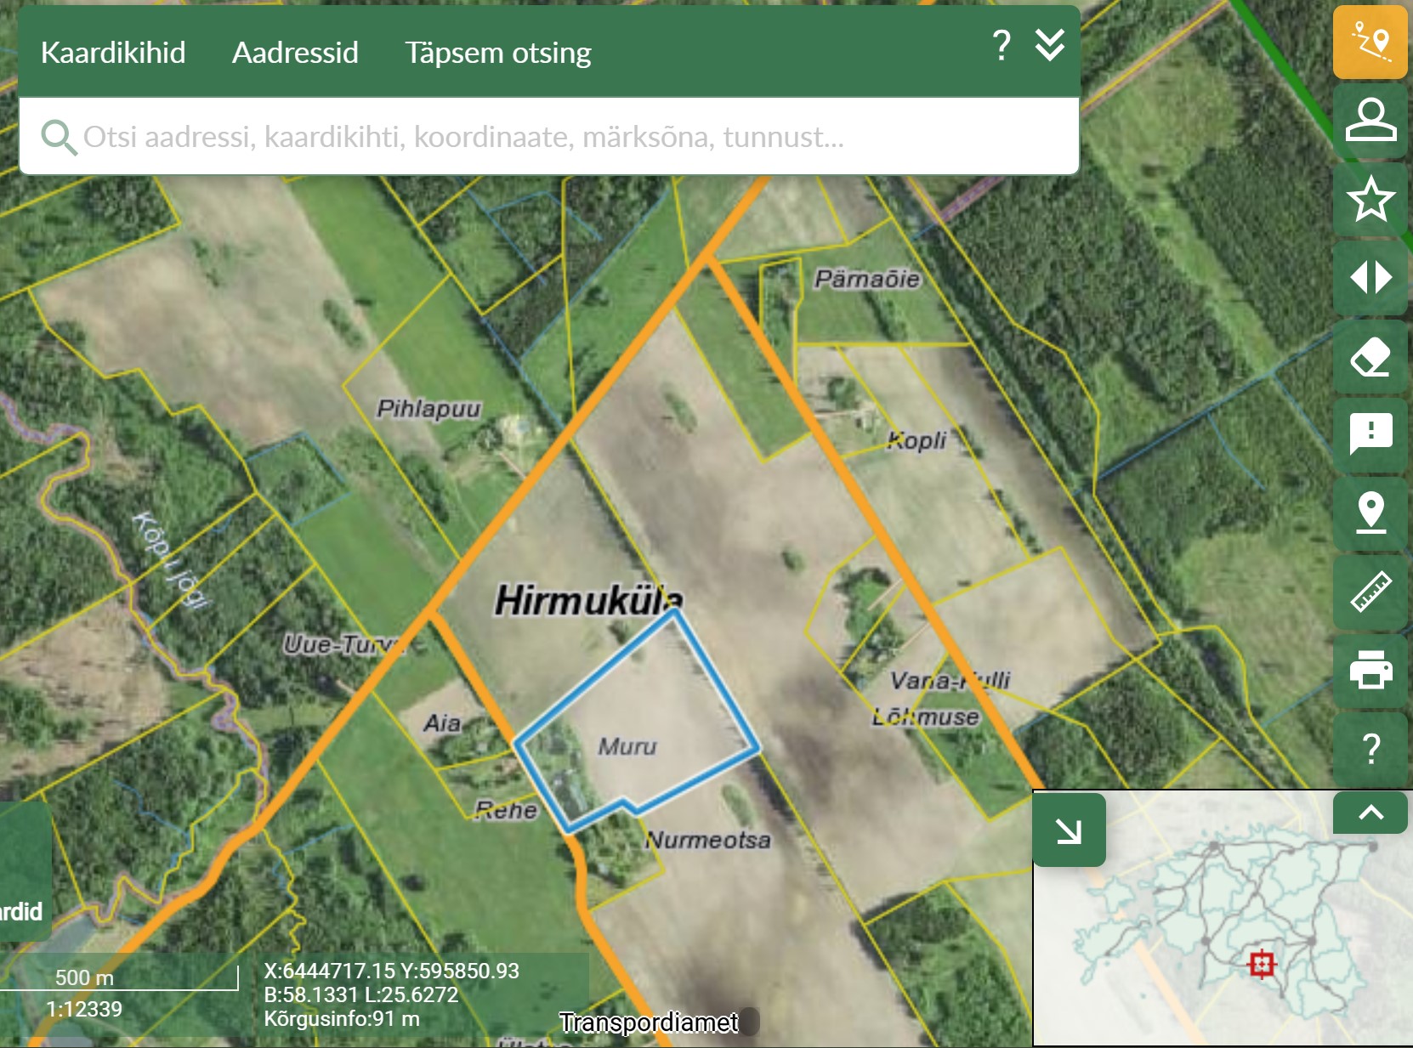Image resolution: width=1413 pixels, height=1048 pixels.
Task: Select the eraser tool to clear drawings
Action: (1370, 357)
